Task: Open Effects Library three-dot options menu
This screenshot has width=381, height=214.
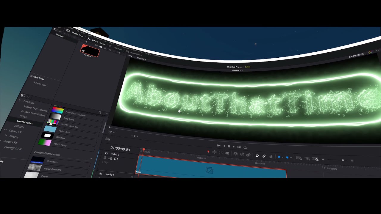Action: pos(106,114)
